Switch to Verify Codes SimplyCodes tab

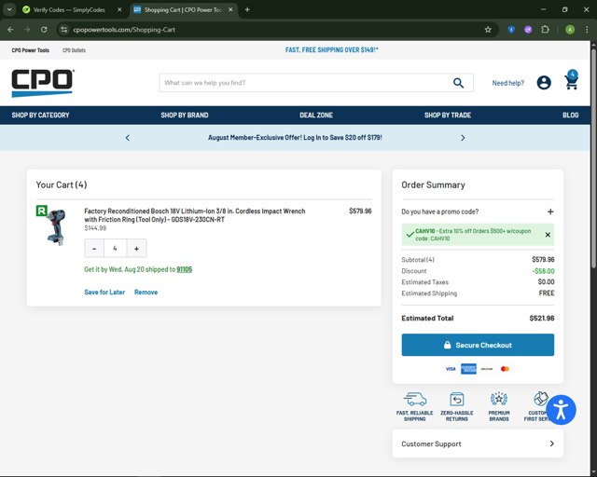pos(69,10)
